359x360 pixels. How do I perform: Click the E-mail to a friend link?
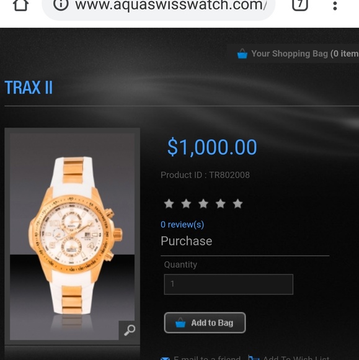tap(207, 358)
